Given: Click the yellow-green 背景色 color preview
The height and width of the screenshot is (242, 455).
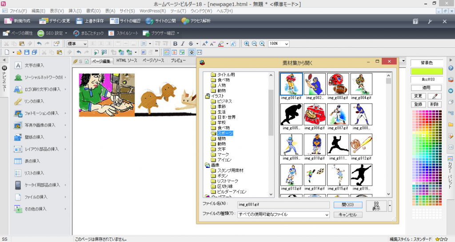Looking at the screenshot, I should click(x=427, y=71).
